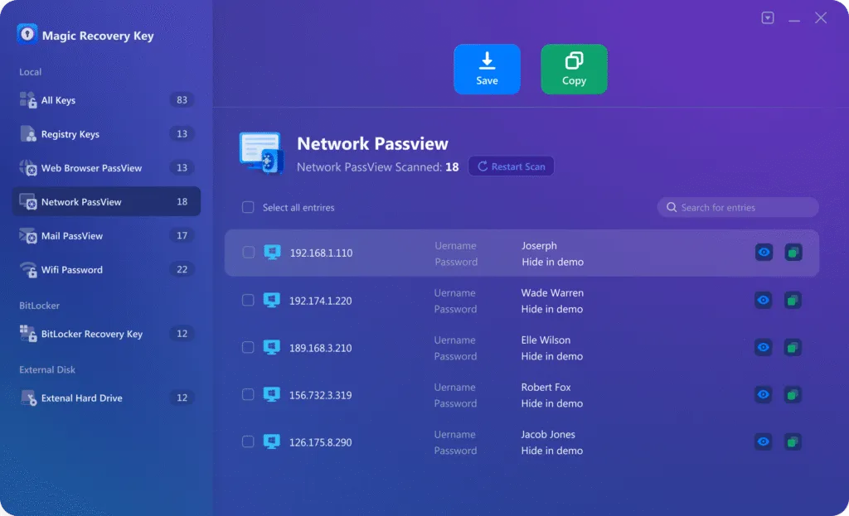Click the Search for entries field
849x516 pixels.
coord(737,207)
